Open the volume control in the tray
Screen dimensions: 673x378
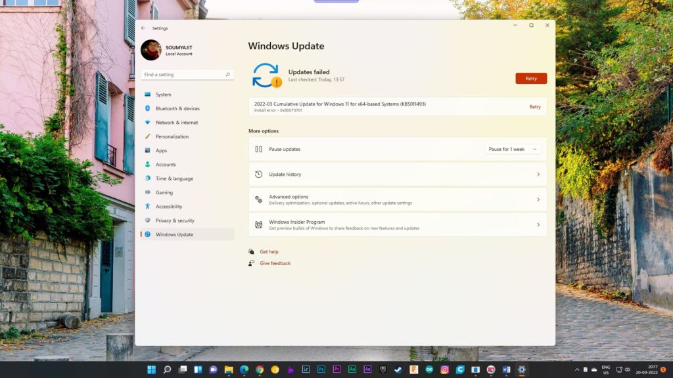[x=628, y=369]
